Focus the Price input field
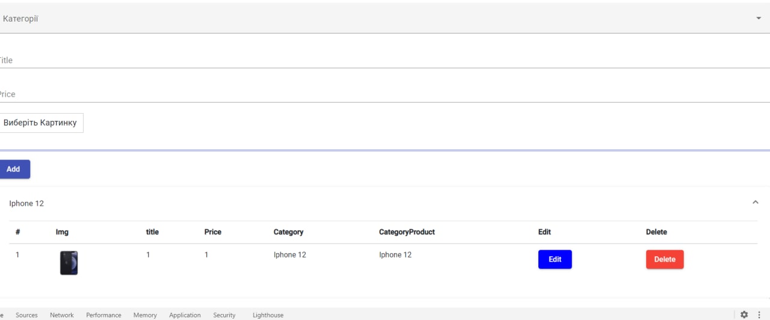 385,94
